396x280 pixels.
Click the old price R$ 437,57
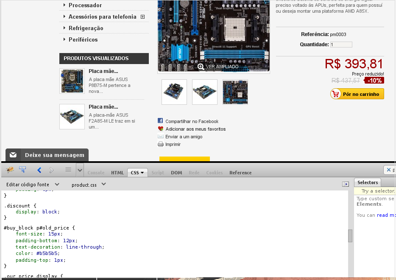click(346, 80)
